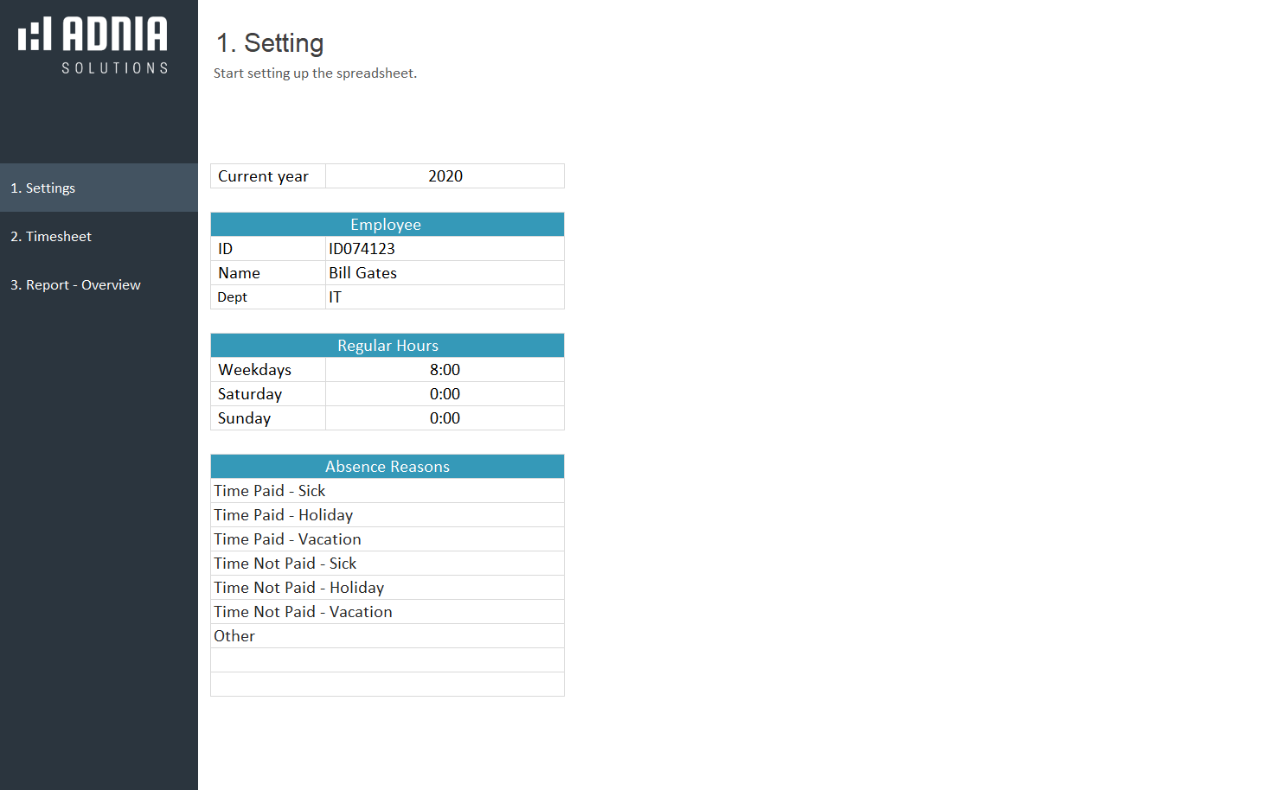Click the Time Paid - Sick row
Viewport: 1281px width, 790px height.
click(387, 491)
